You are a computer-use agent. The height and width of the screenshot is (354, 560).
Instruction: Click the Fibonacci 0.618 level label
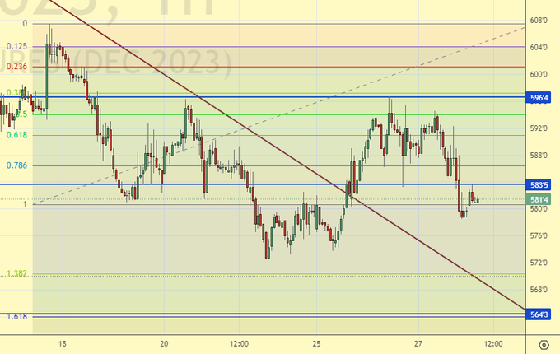click(x=17, y=134)
